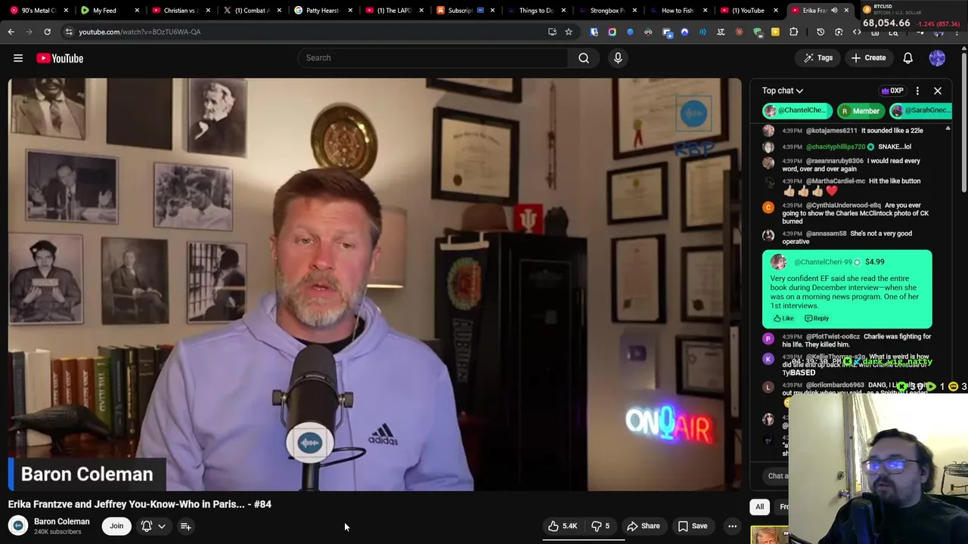Expand the subscription options chevron
This screenshot has height=544, width=968.
click(161, 527)
